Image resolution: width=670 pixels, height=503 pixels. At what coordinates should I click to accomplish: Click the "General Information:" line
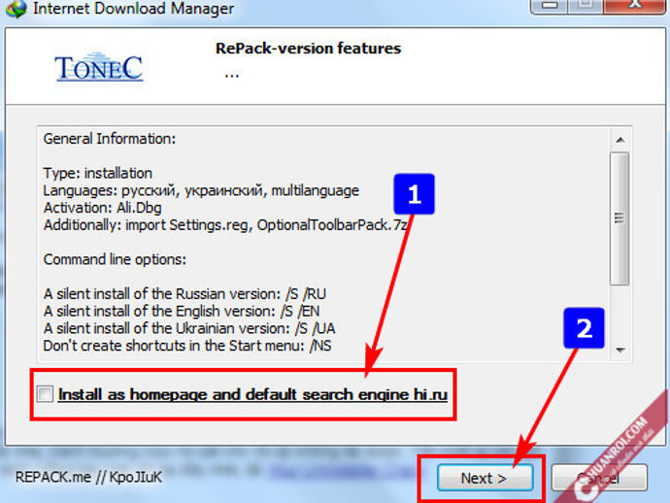pos(110,139)
